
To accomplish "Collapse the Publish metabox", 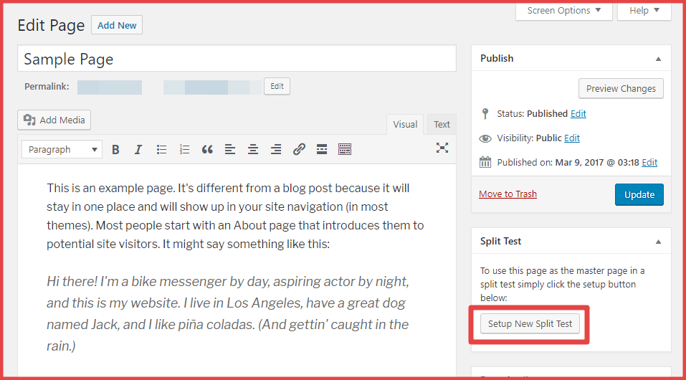I will click(x=658, y=59).
